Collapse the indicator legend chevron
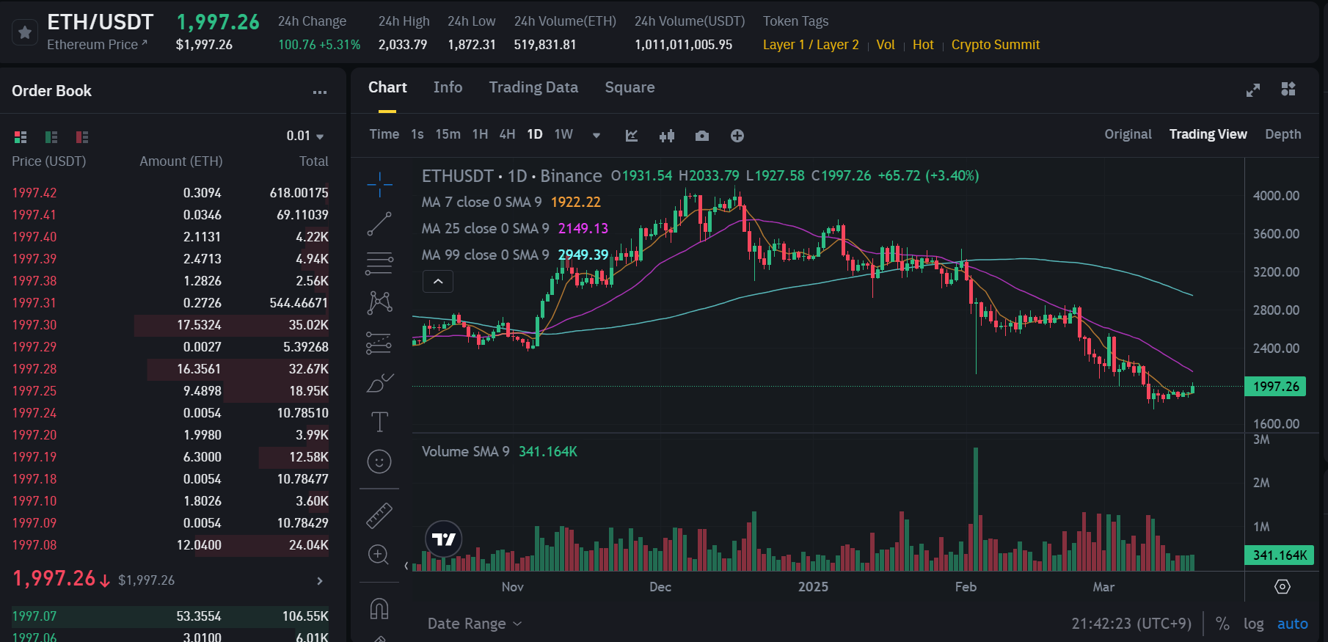 pos(438,282)
